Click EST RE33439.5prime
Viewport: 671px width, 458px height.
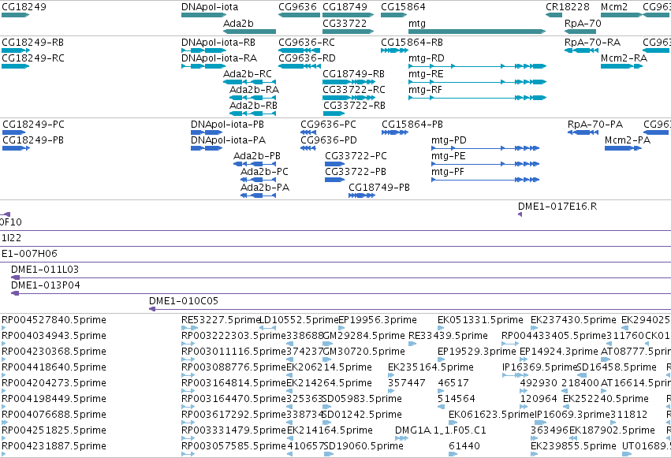coord(448,336)
